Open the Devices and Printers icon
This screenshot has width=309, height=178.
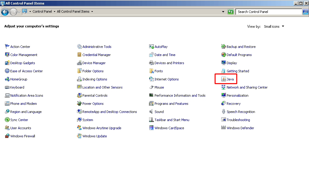pos(151,63)
